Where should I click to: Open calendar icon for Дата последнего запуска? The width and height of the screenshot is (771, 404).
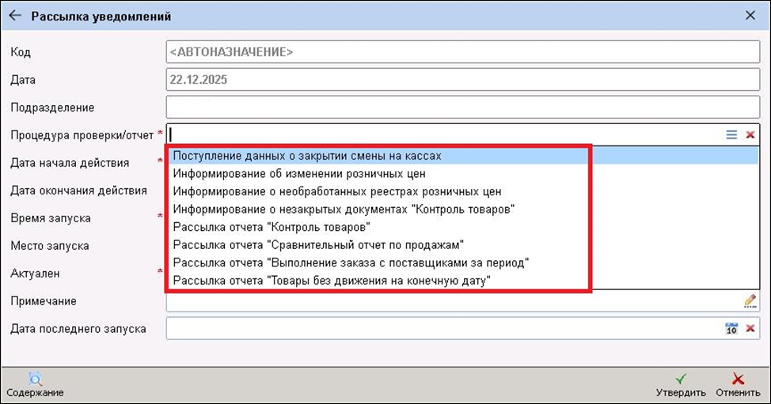[x=731, y=328]
